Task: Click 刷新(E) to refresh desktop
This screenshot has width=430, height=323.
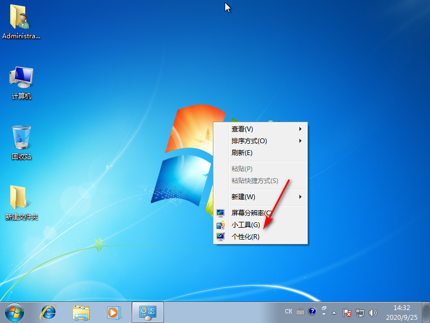Action: (x=242, y=153)
